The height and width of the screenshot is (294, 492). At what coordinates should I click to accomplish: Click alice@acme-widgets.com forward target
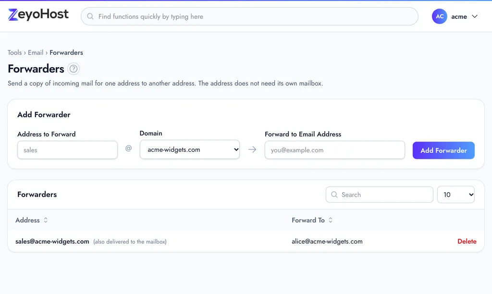pyautogui.click(x=327, y=241)
